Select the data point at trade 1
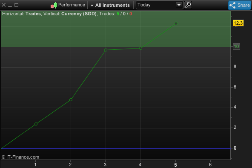This screenshot has width=252, height=168. [x=36, y=124]
